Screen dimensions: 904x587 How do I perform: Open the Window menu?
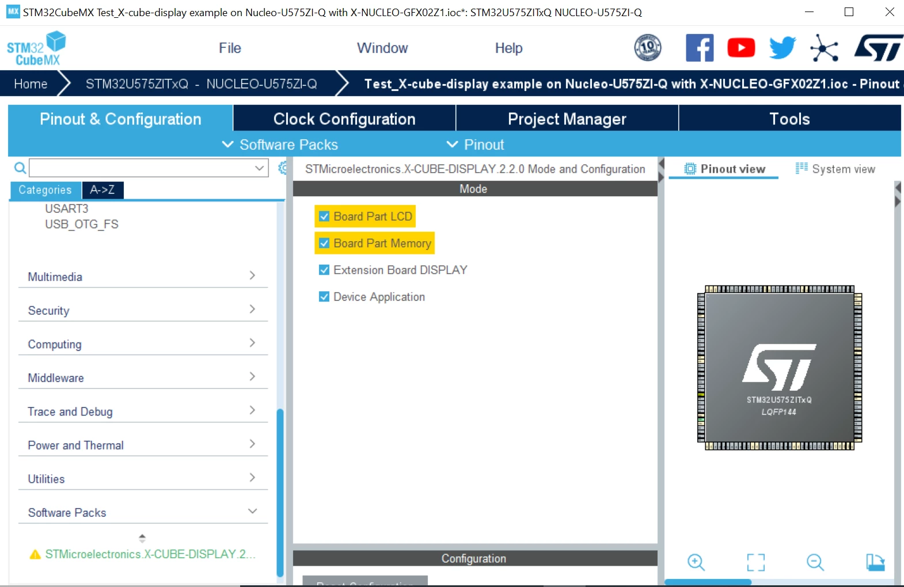point(382,48)
